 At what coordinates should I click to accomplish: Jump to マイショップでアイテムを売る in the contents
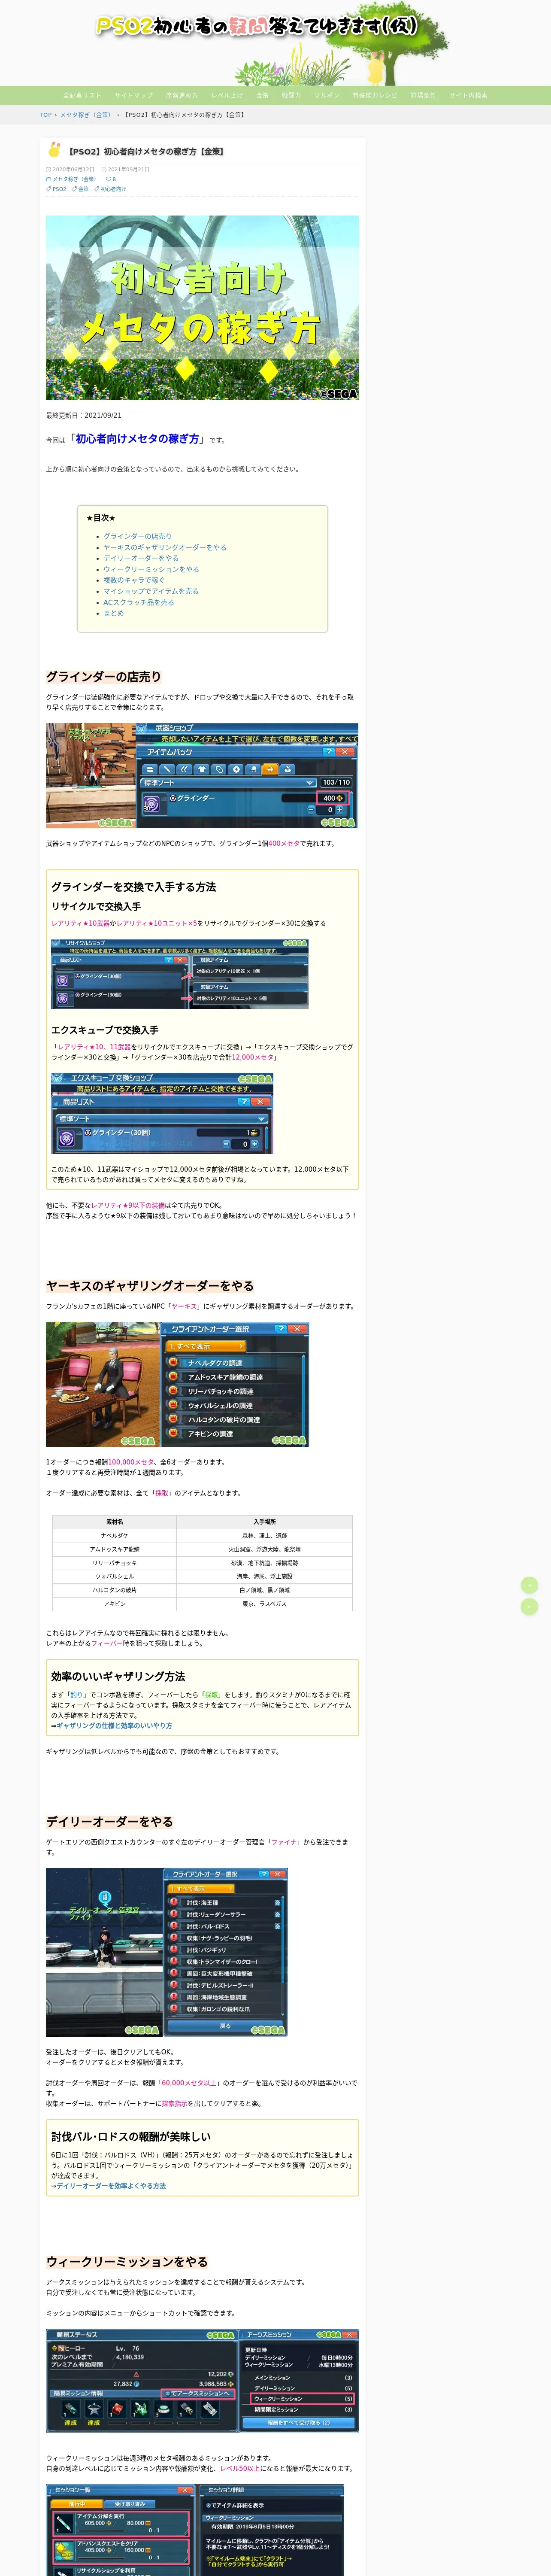tap(151, 591)
